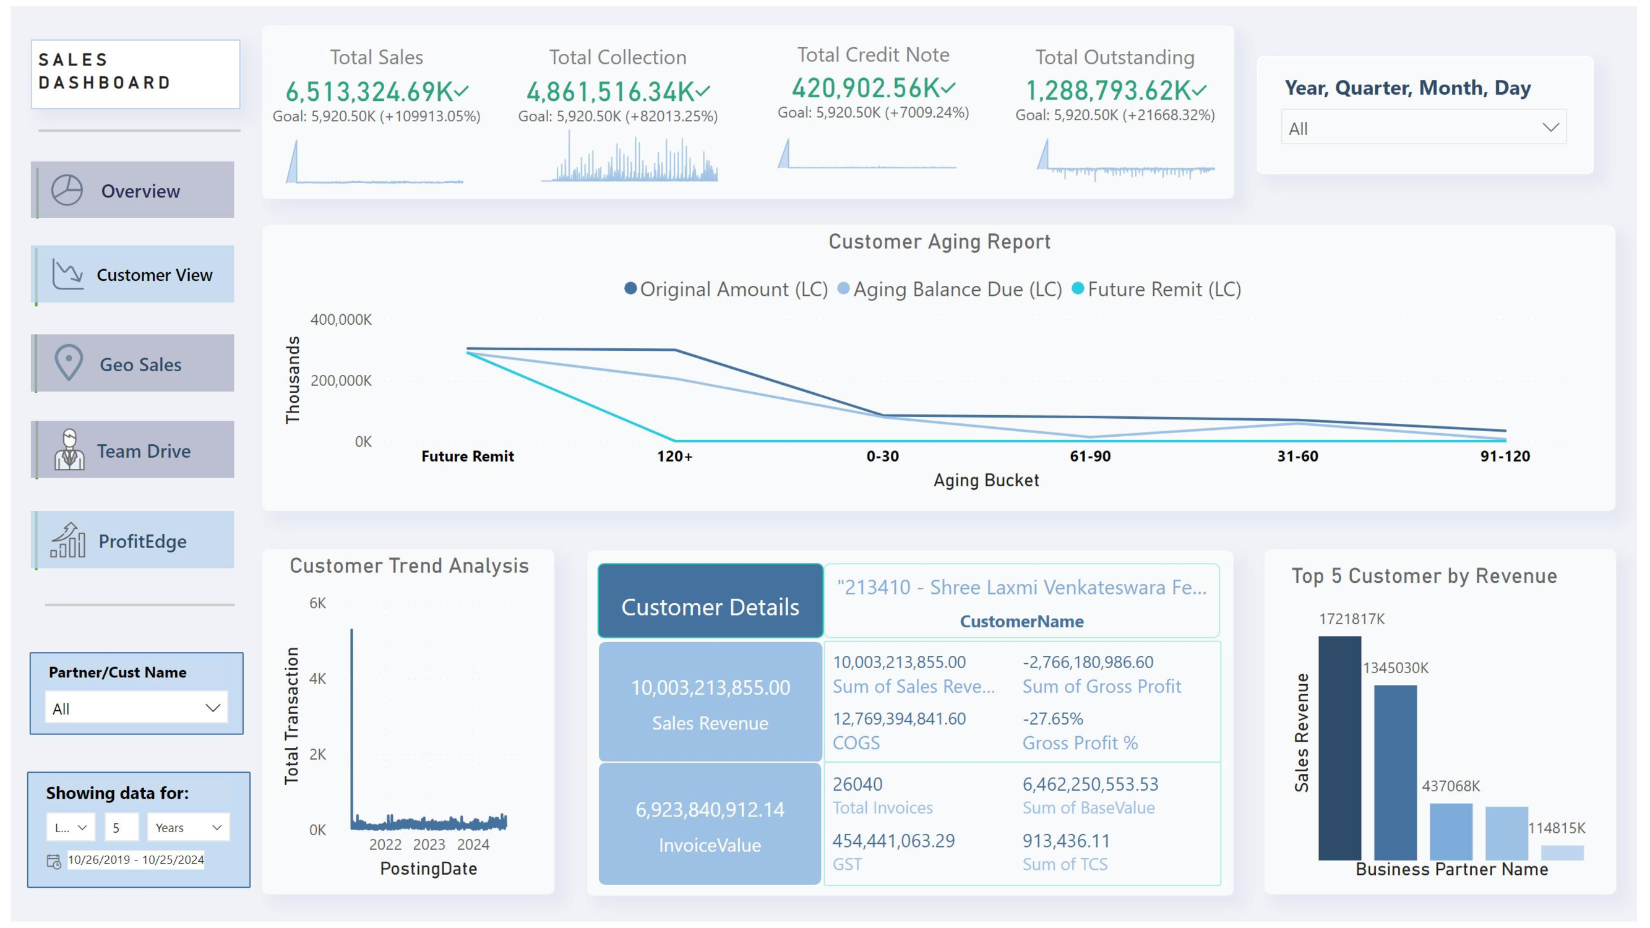Click the Overview pie-chart icon
Screen dimensions: 1650x928
[x=67, y=189]
